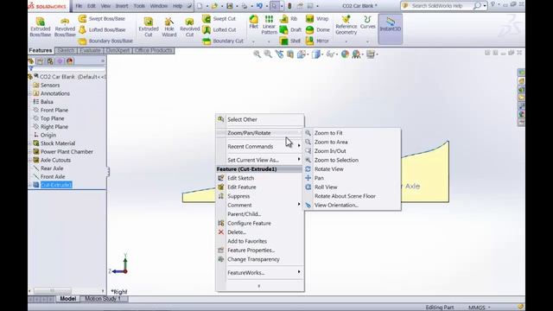Open the File menu

click(x=79, y=6)
